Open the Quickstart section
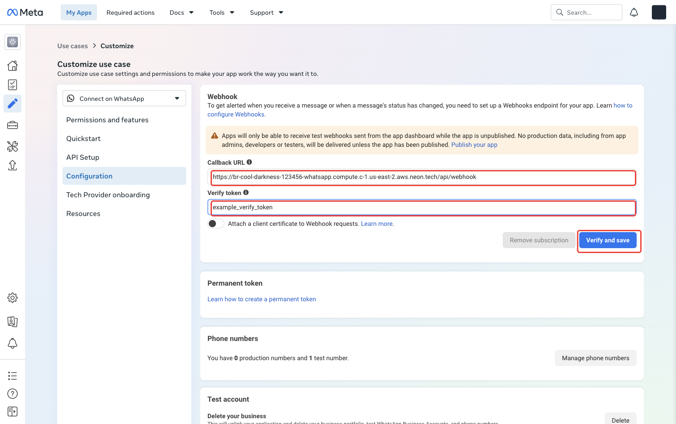This screenshot has width=676, height=424. [x=124, y=139]
